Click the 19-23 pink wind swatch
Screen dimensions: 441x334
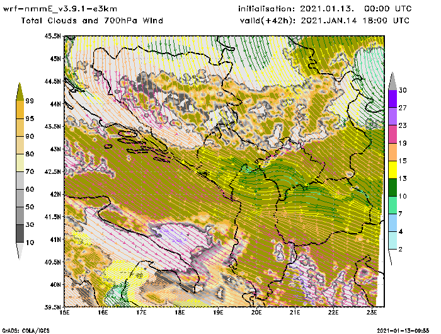[x=392, y=134]
